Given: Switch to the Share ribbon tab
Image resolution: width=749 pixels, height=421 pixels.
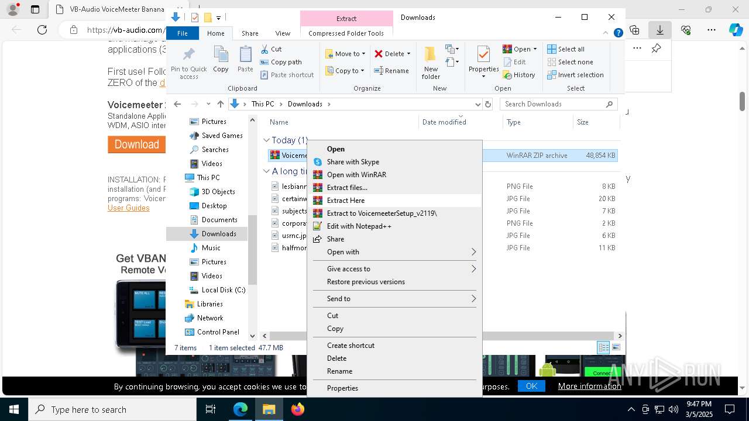Looking at the screenshot, I should (250, 33).
